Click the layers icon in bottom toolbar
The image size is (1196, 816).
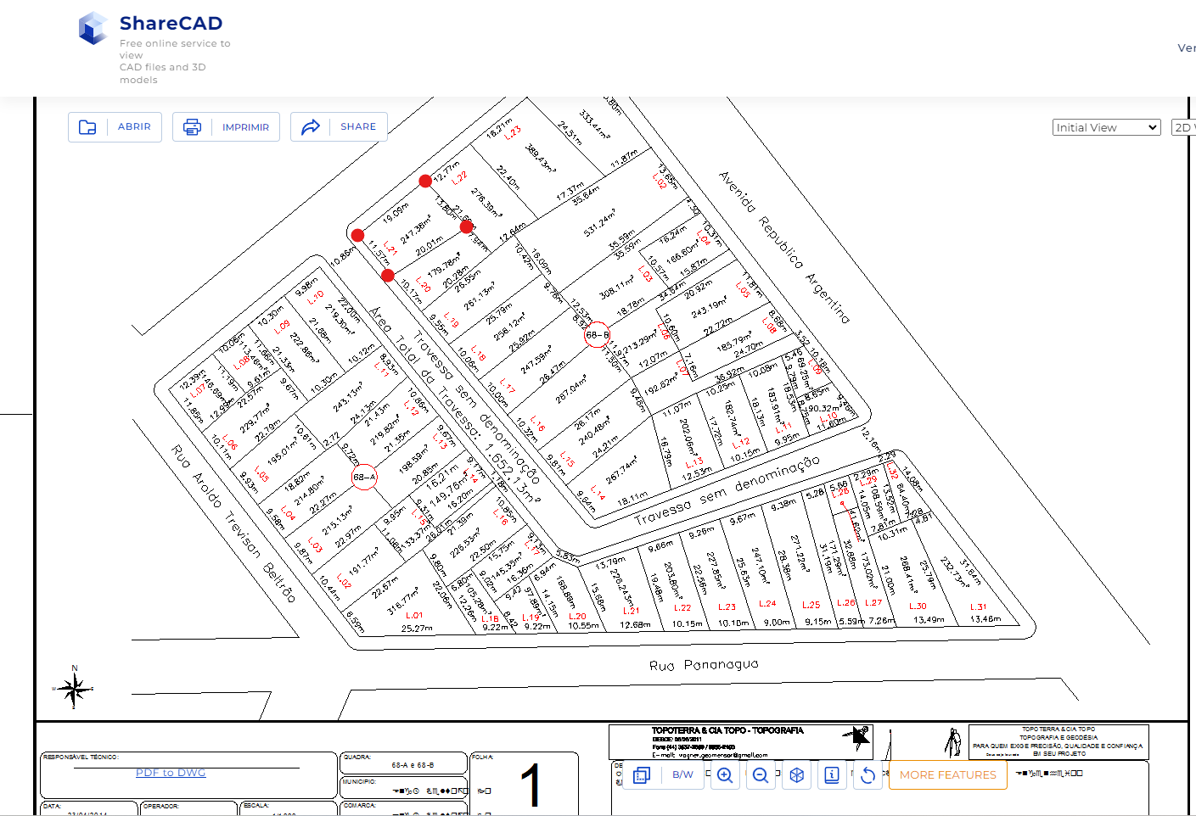[642, 774]
